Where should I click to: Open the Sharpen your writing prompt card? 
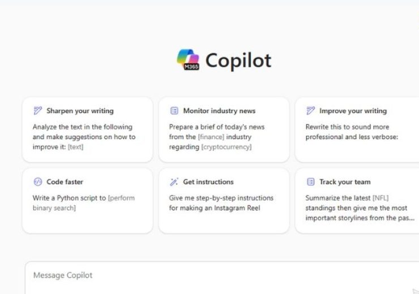point(87,129)
